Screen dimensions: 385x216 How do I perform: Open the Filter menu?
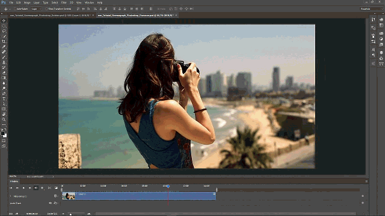coord(64,2)
